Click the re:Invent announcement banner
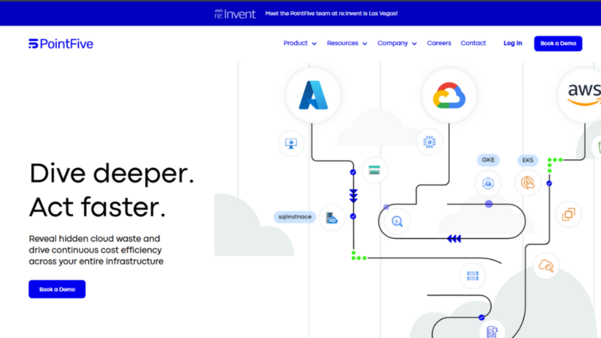This screenshot has height=338, width=601. pos(300,13)
